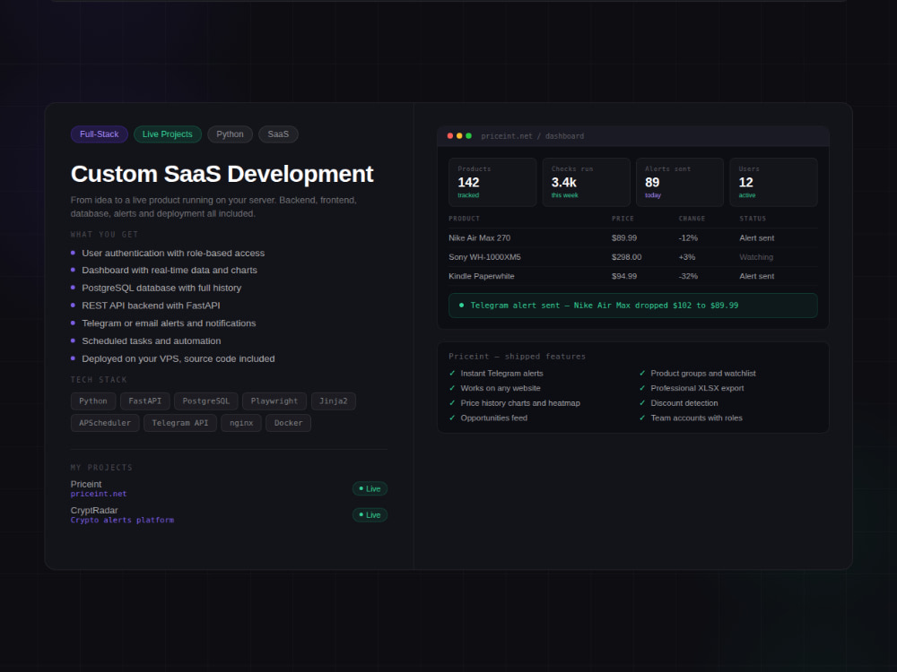Click the Custom SaaS Development heading
Screen dimensions: 897x672
click(222, 174)
